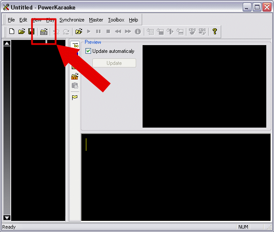Screen dimensions: 274x232
Task: Click the clock with dark page icon
Action: pyautogui.click(x=160, y=32)
